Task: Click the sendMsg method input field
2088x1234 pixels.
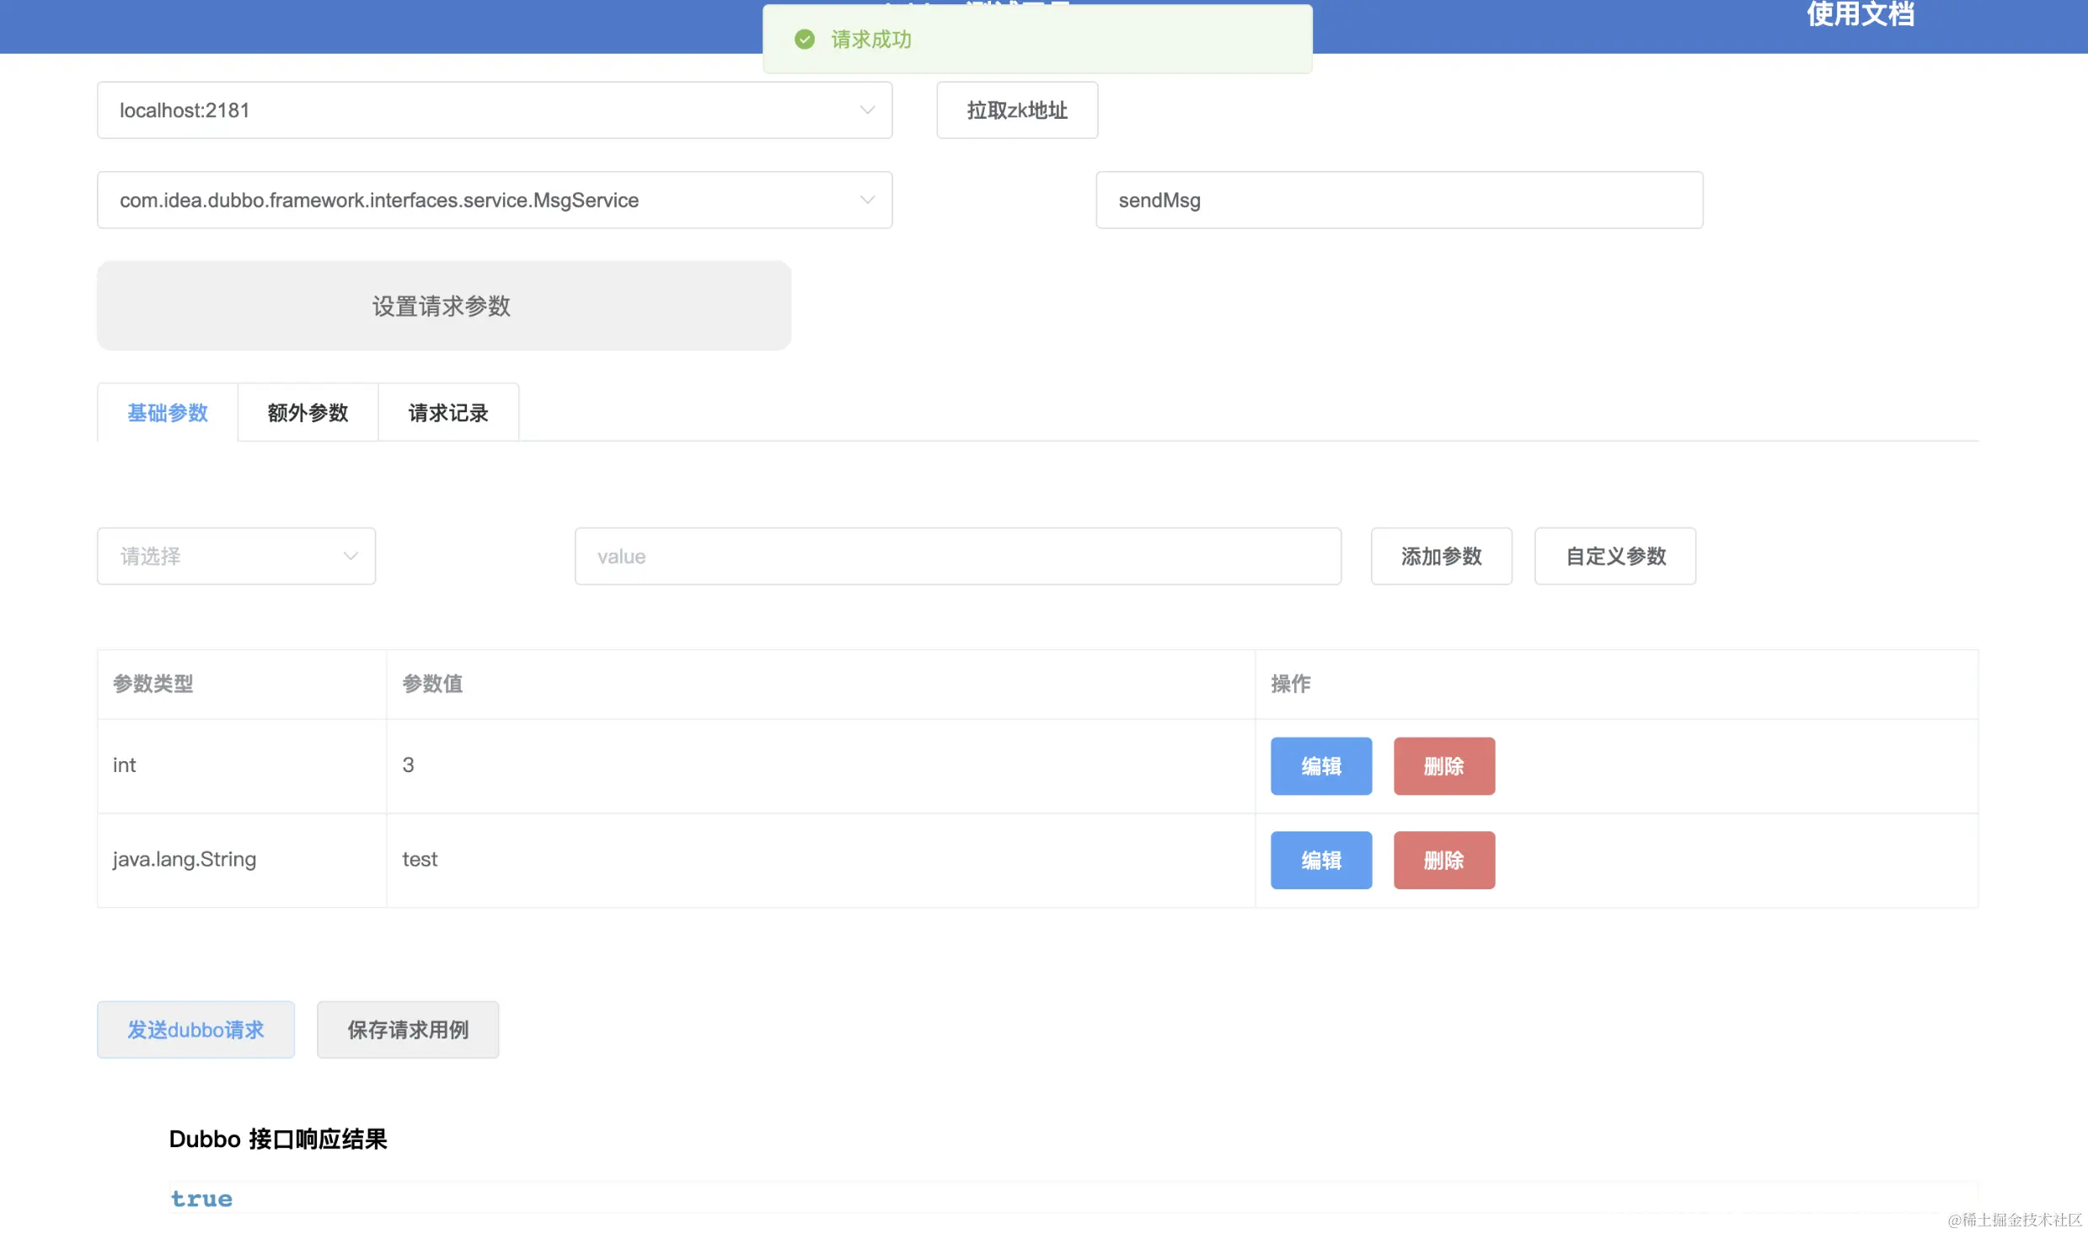Action: pos(1399,201)
